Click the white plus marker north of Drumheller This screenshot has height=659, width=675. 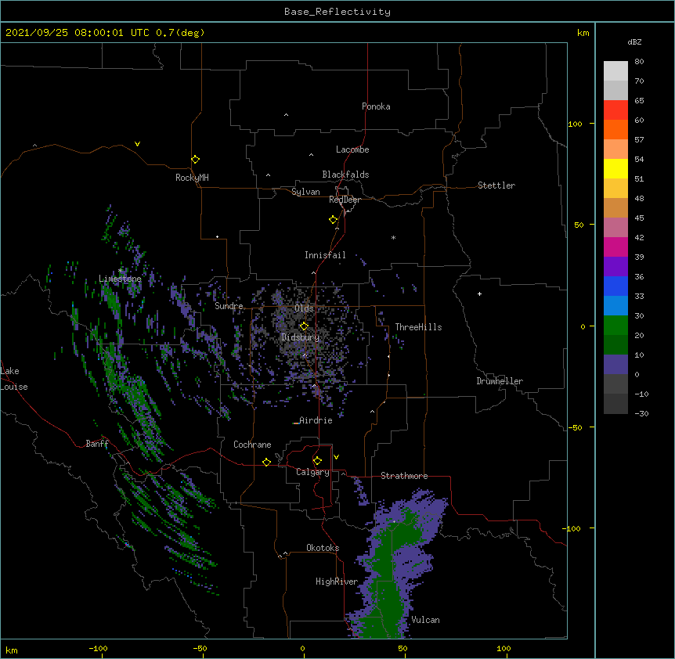click(x=479, y=293)
